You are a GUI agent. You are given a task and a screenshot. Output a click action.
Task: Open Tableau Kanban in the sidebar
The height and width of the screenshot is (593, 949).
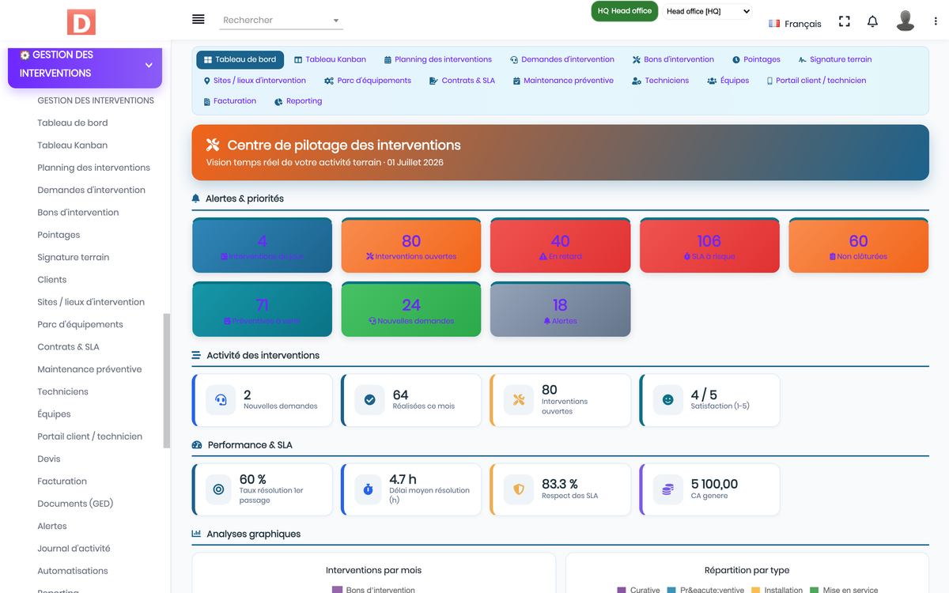tap(73, 145)
